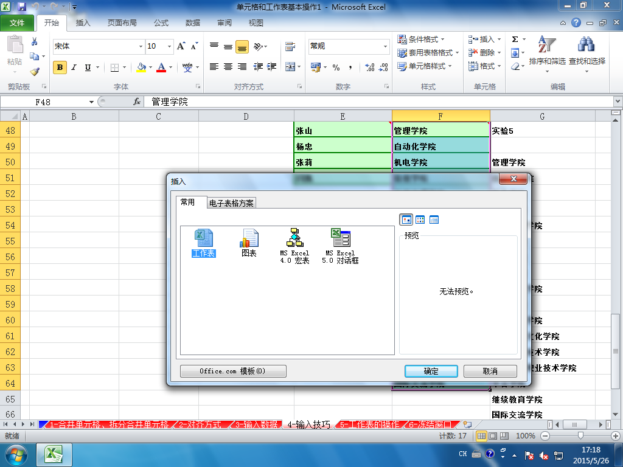
Task: Open the 排序和筛选 sort and filter menu
Action: tap(547, 54)
